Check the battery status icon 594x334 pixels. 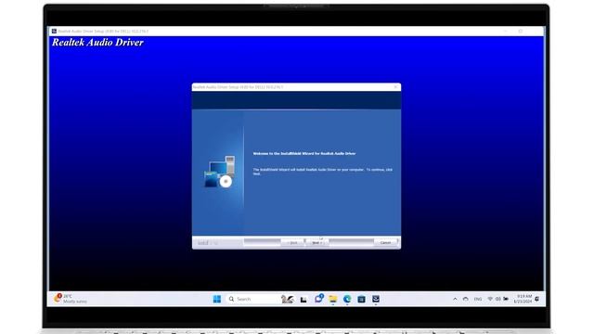506,299
